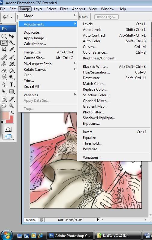Change screen mode button in toolbox

8,137
